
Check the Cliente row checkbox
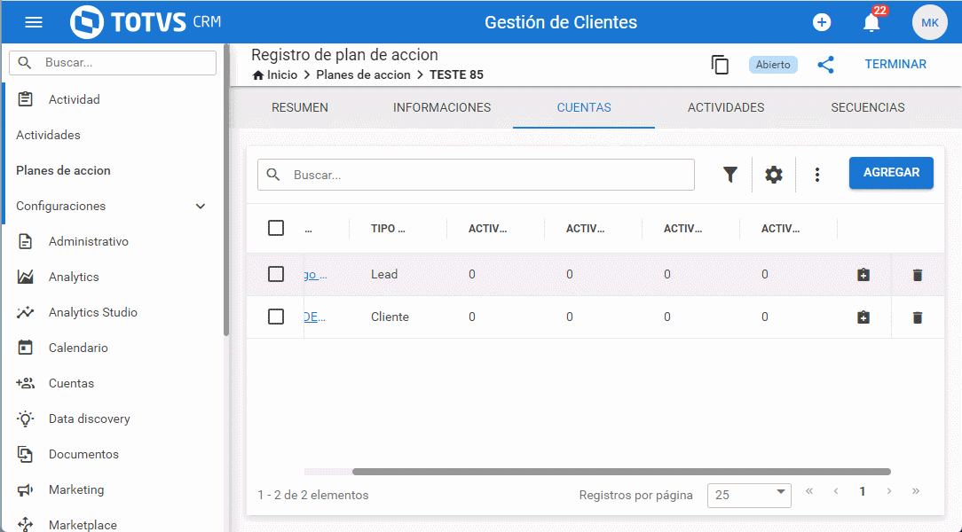(276, 317)
